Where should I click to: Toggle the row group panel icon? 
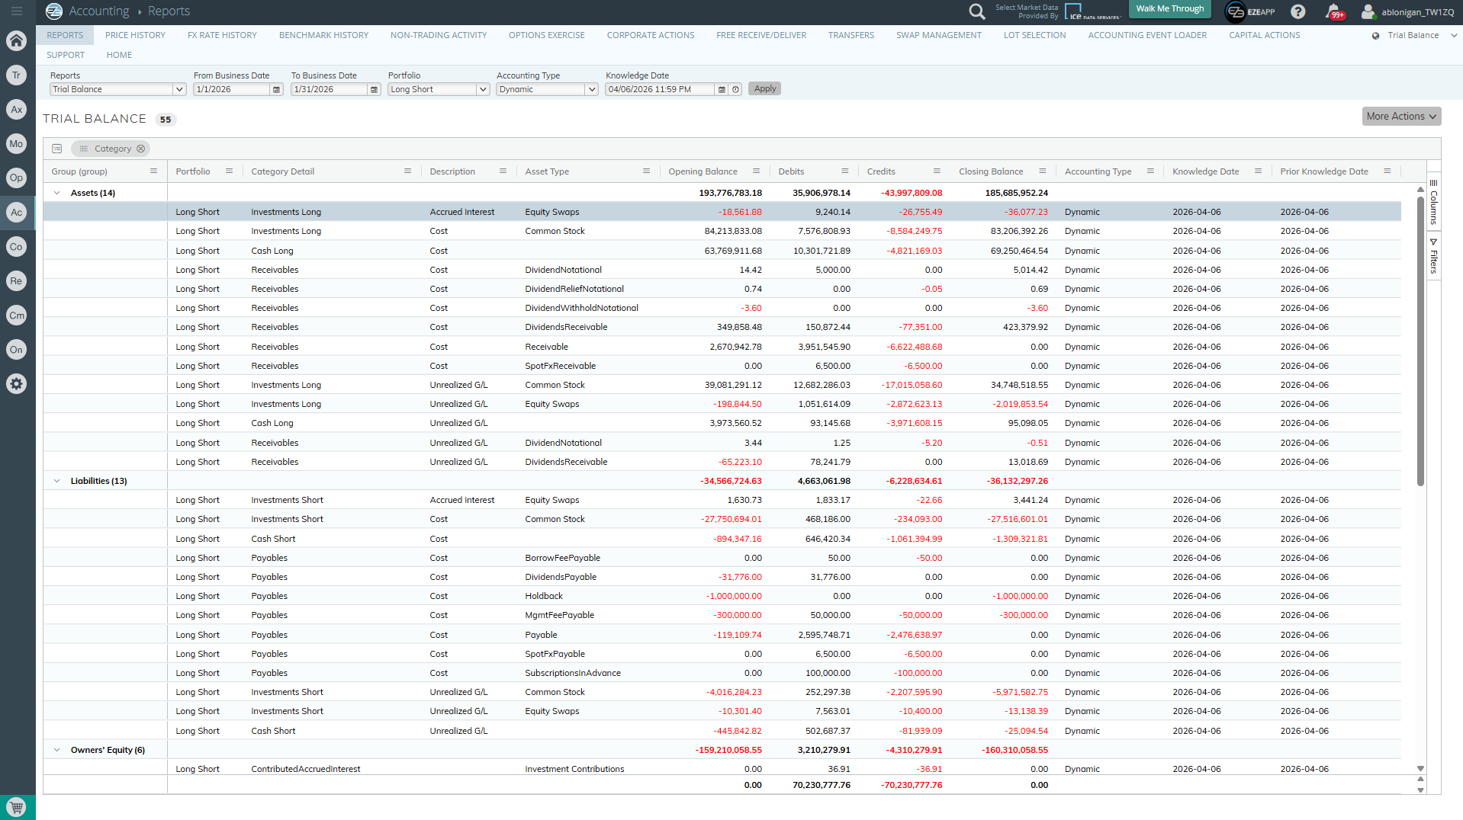tap(57, 149)
